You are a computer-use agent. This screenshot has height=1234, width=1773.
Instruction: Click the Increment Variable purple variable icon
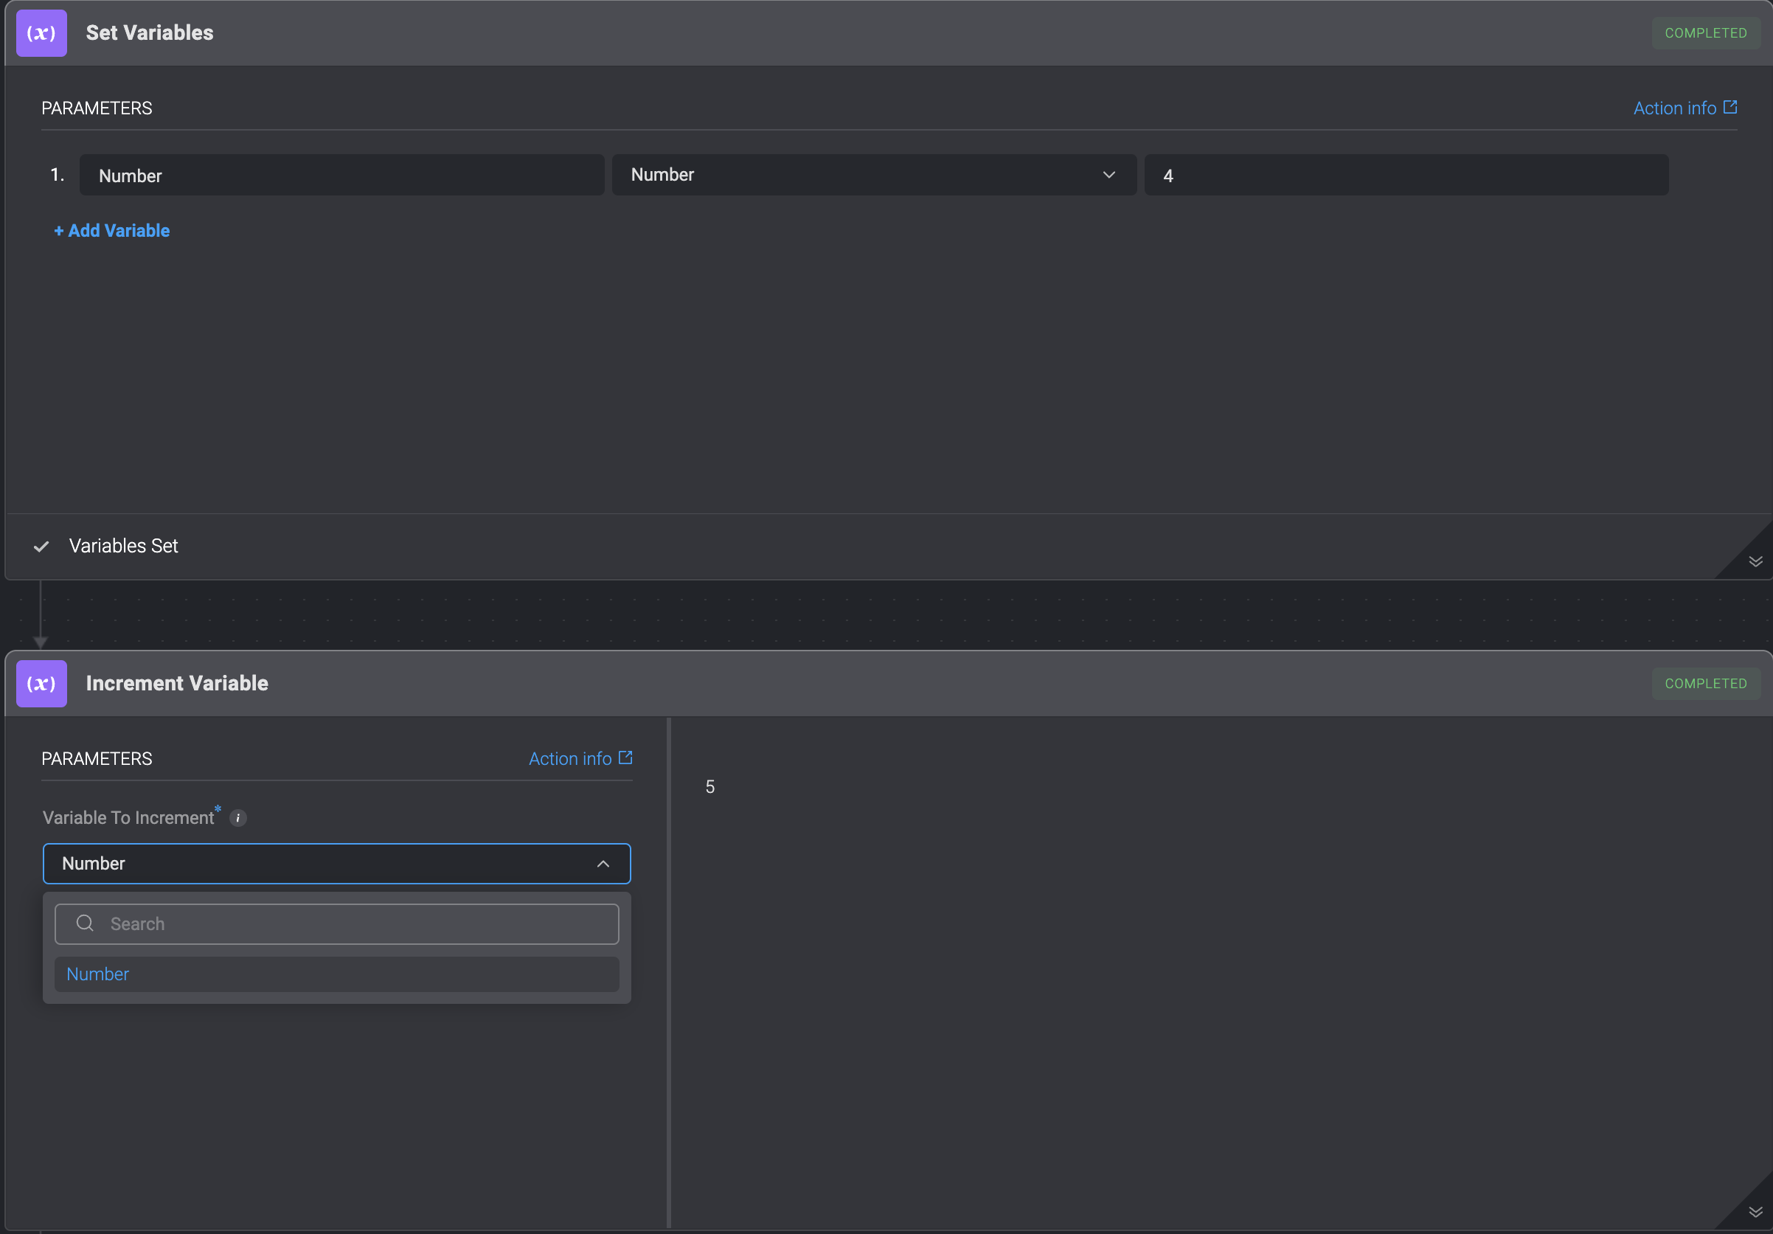pyautogui.click(x=42, y=684)
